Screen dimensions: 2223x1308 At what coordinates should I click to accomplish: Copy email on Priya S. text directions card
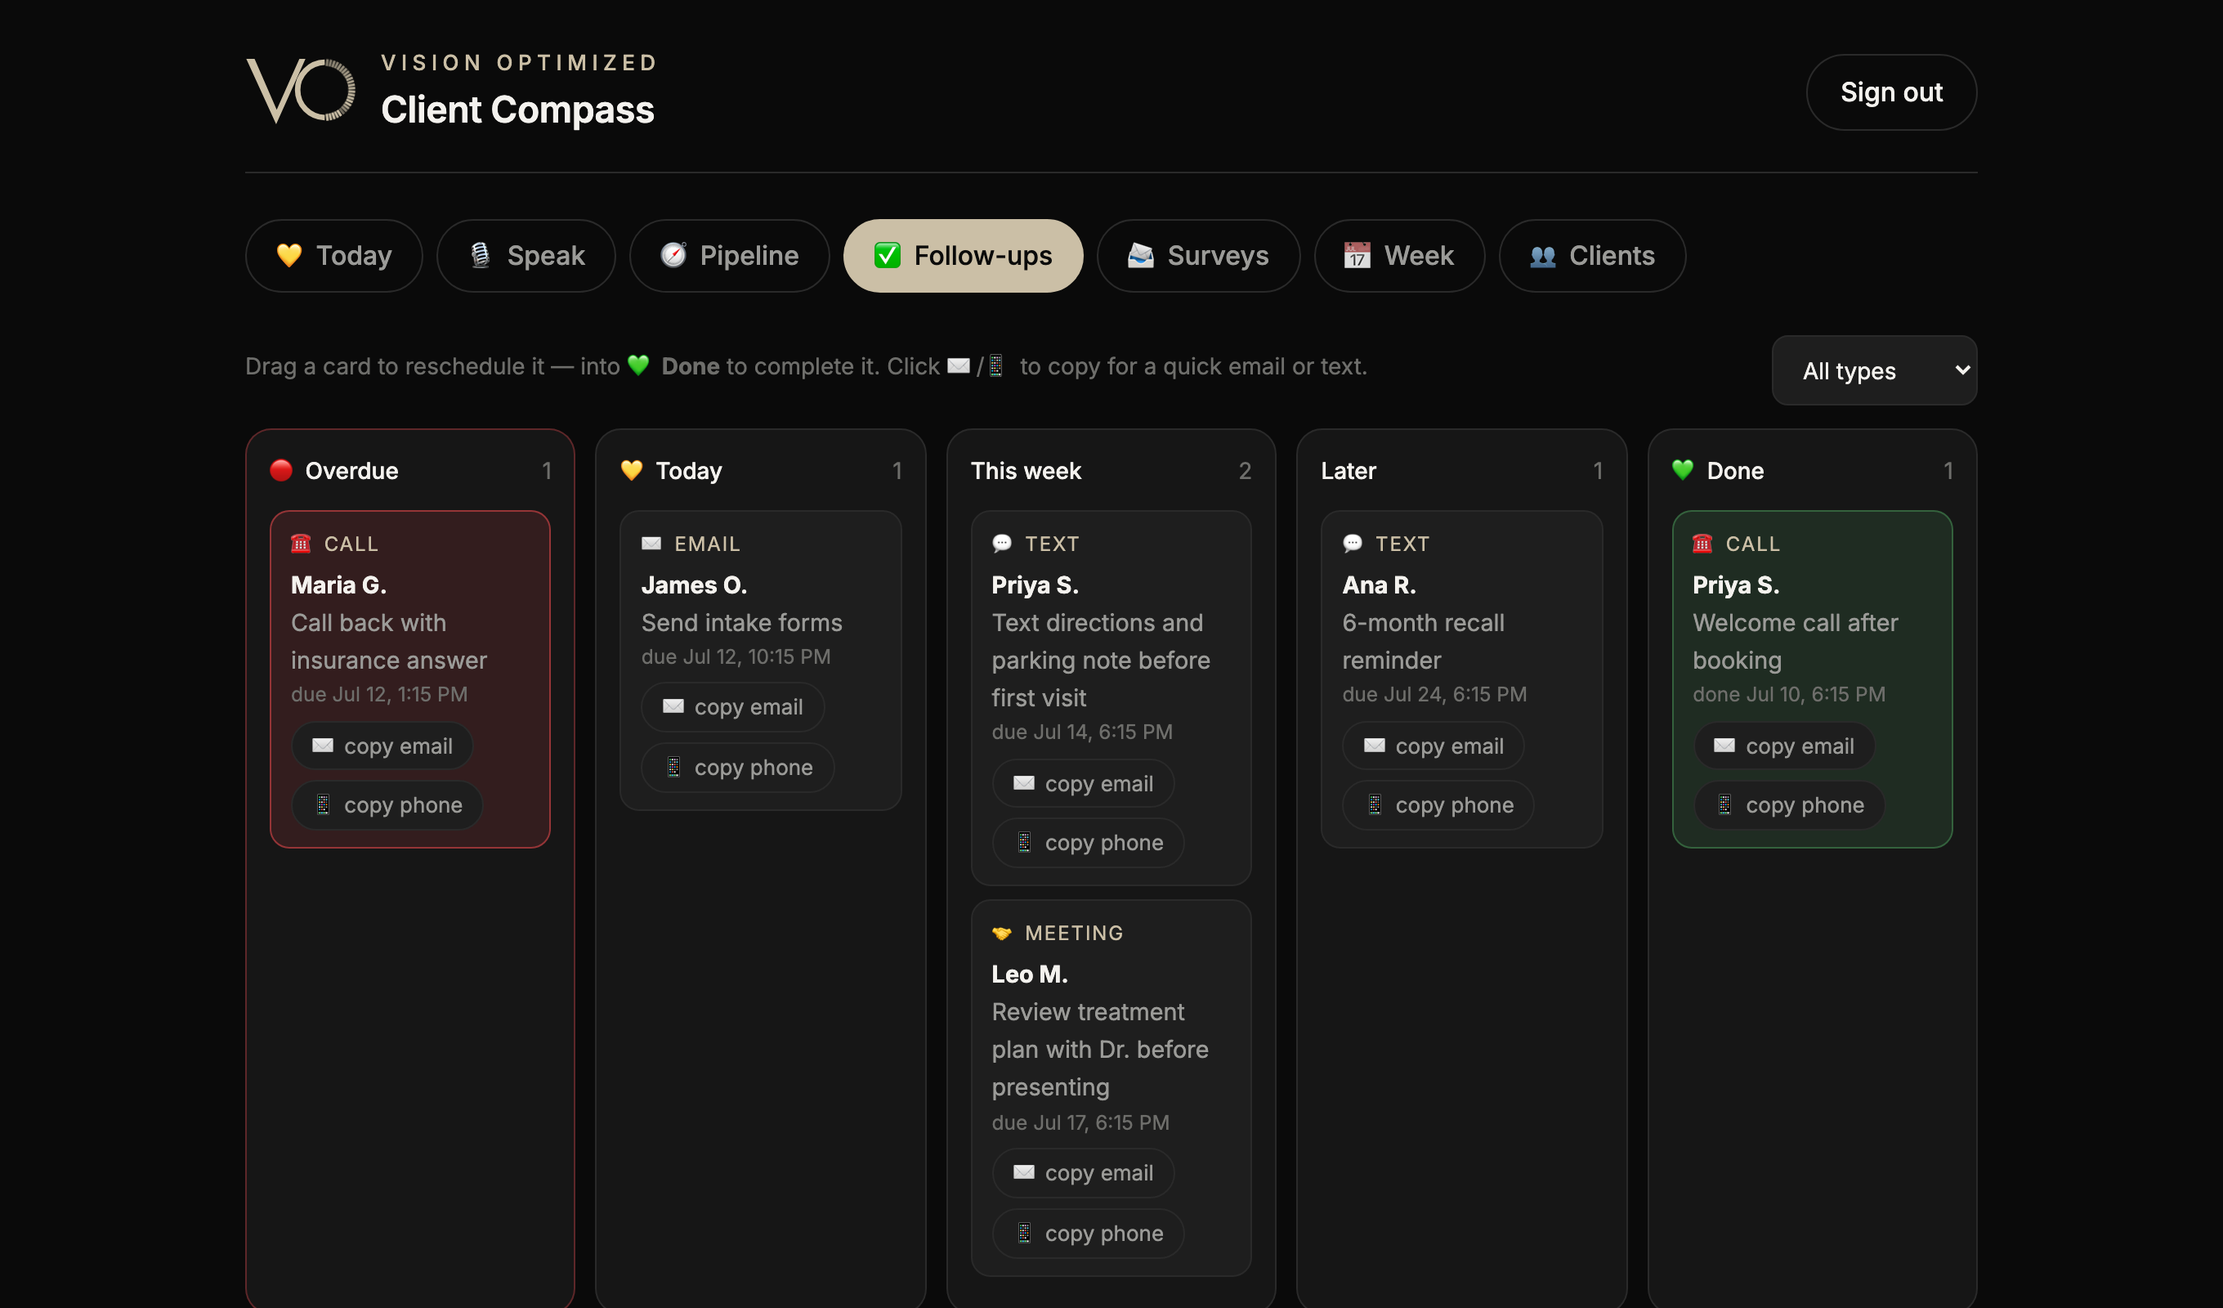[x=1082, y=784]
